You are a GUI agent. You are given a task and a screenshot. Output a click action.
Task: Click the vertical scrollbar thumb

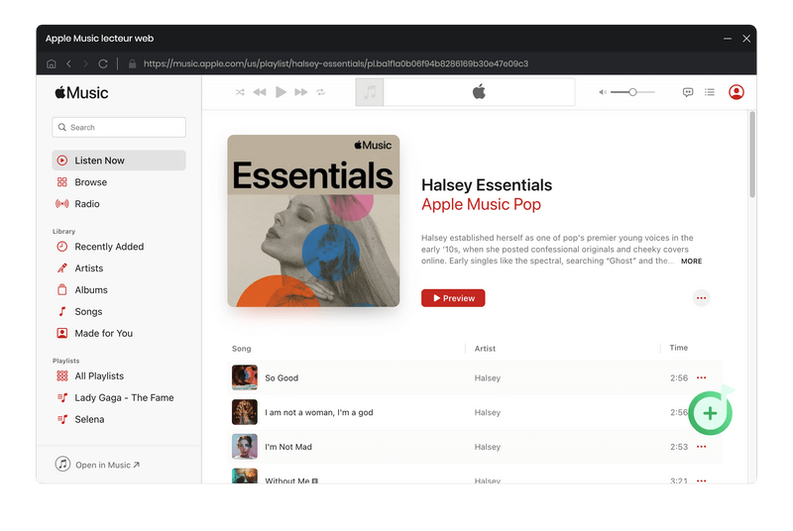pos(752,155)
